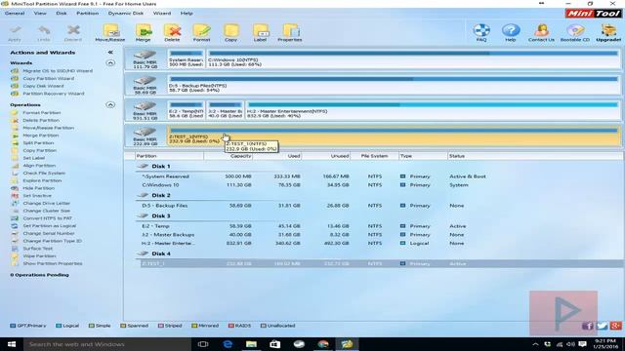
Task: Click the Search the web and Windows box
Action: click(x=107, y=344)
